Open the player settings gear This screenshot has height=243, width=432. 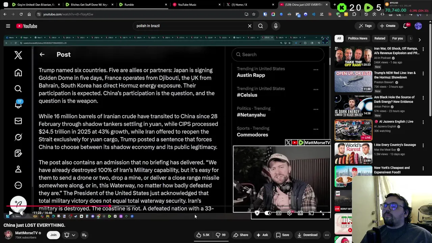pos(290,213)
